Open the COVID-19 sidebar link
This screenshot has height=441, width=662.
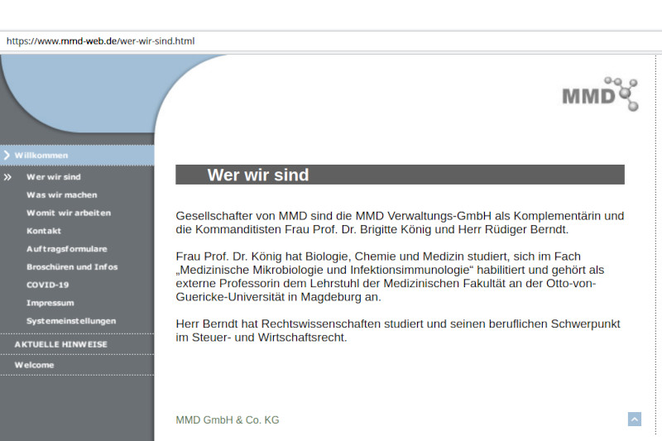[x=48, y=285]
